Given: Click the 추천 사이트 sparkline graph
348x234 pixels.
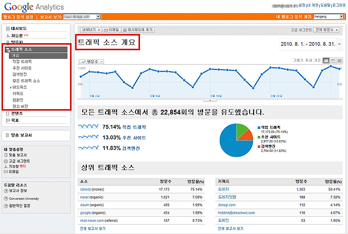Looking at the screenshot, I should (x=88, y=137).
